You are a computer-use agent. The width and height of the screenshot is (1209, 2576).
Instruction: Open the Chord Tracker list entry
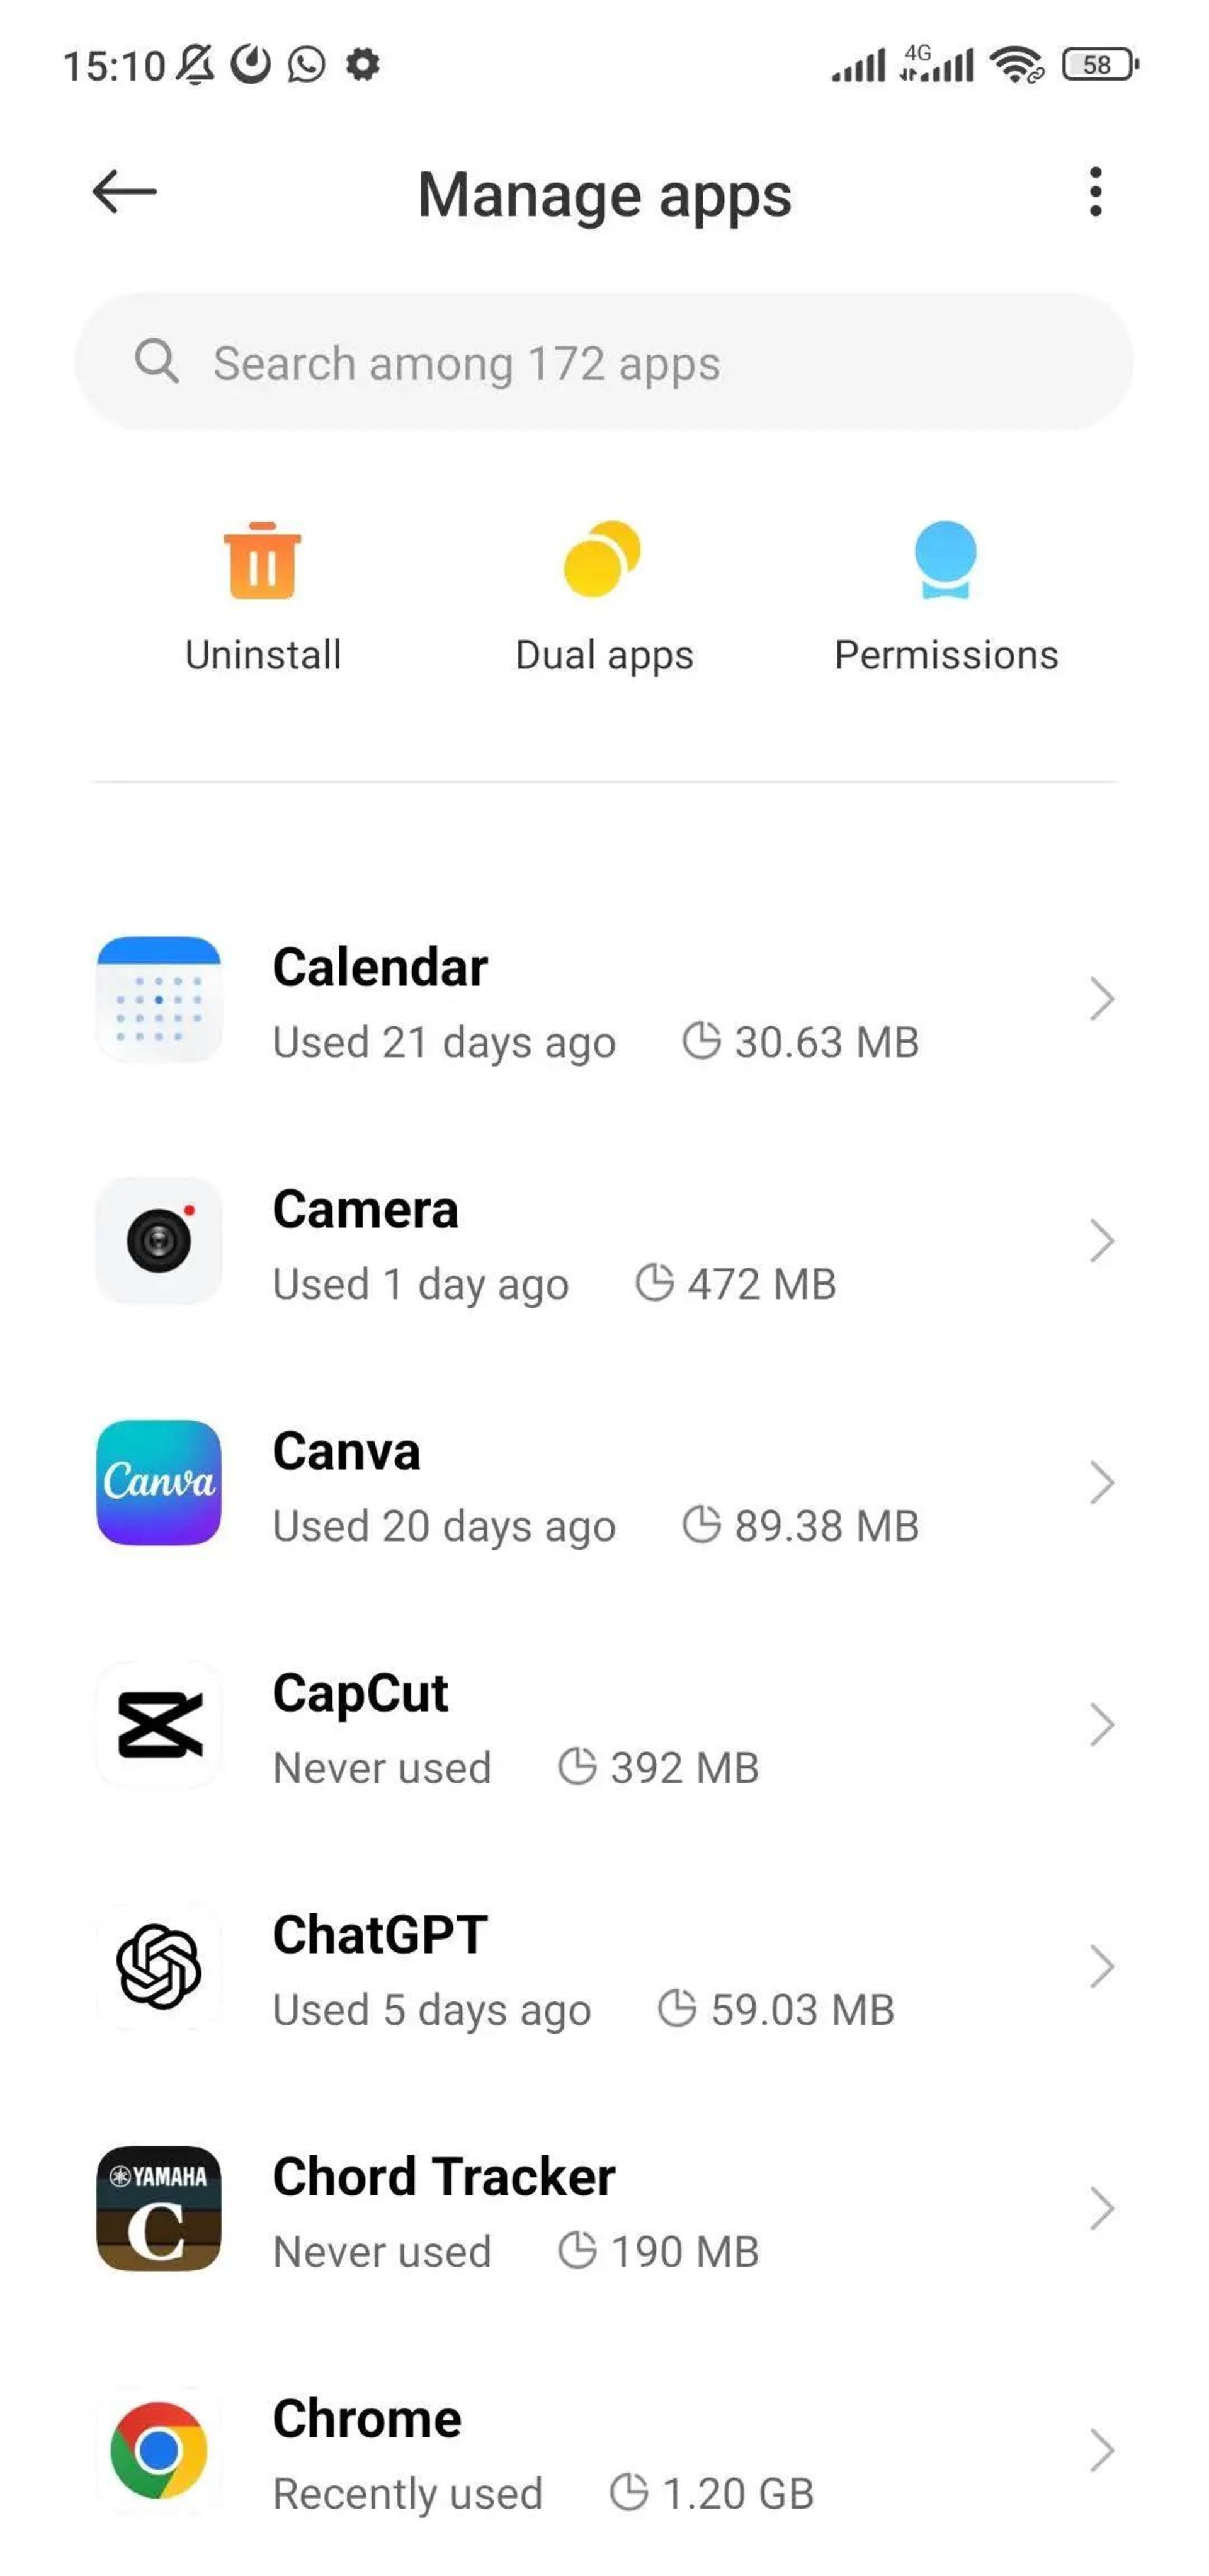click(599, 2208)
